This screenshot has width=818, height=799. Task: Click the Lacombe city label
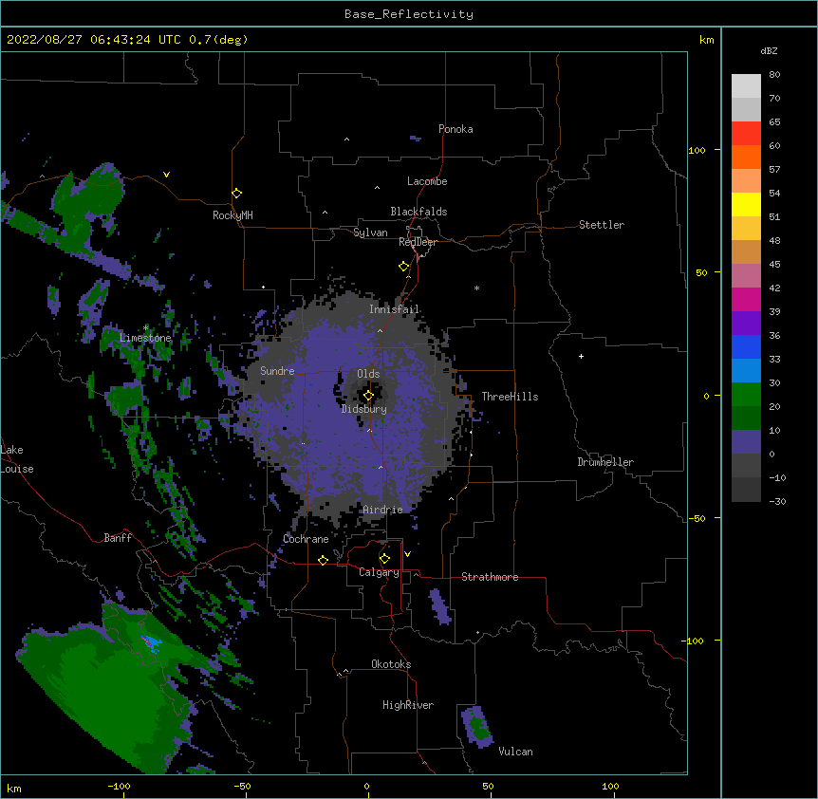click(x=427, y=181)
